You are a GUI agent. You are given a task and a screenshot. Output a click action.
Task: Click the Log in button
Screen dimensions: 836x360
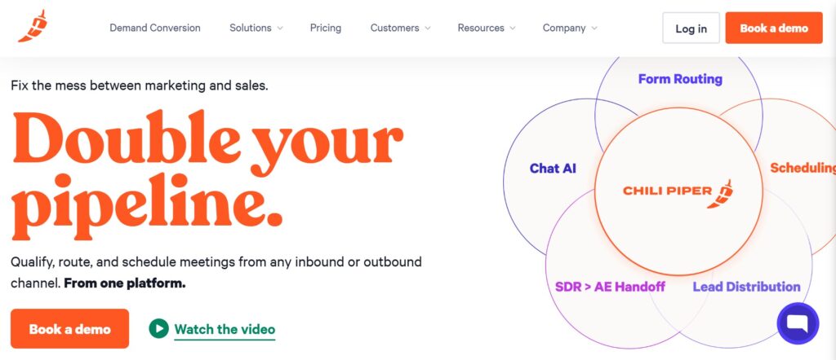691,29
